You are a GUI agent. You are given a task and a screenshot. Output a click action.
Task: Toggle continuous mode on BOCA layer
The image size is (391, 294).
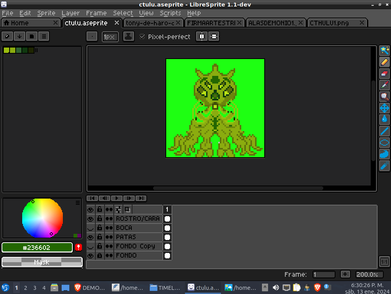coord(109,228)
